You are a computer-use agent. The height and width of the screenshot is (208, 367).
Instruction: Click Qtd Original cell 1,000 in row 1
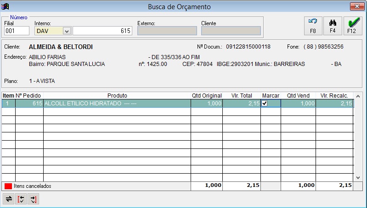click(x=207, y=104)
